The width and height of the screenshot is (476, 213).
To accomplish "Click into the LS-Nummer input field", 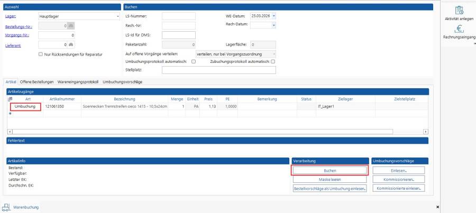I will click(x=179, y=16).
